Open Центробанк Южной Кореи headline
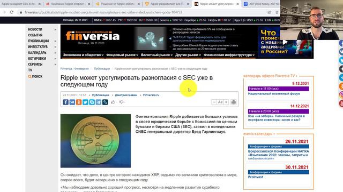This screenshot has width=343, height=192. tap(205, 47)
